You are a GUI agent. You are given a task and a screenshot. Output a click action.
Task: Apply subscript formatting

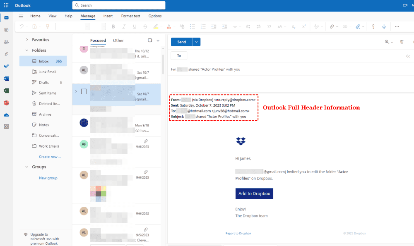[294, 26]
